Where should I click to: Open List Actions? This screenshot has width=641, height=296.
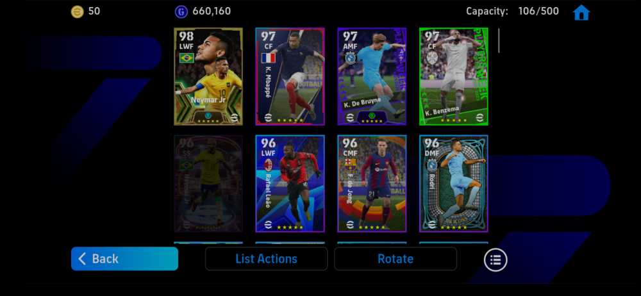click(x=266, y=259)
